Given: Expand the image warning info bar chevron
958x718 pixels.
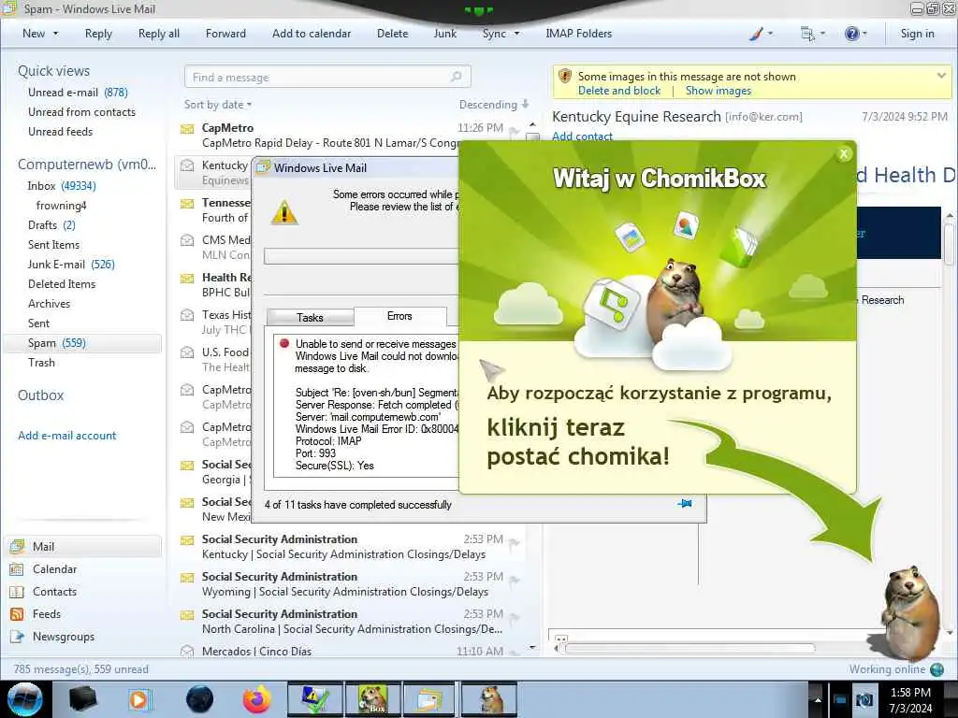Looking at the screenshot, I should (941, 75).
